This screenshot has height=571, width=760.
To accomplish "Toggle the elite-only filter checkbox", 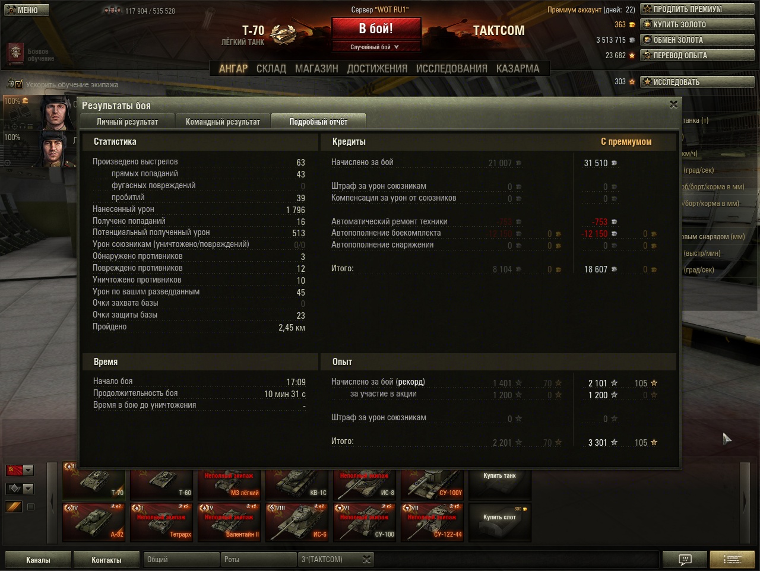I will (x=31, y=507).
